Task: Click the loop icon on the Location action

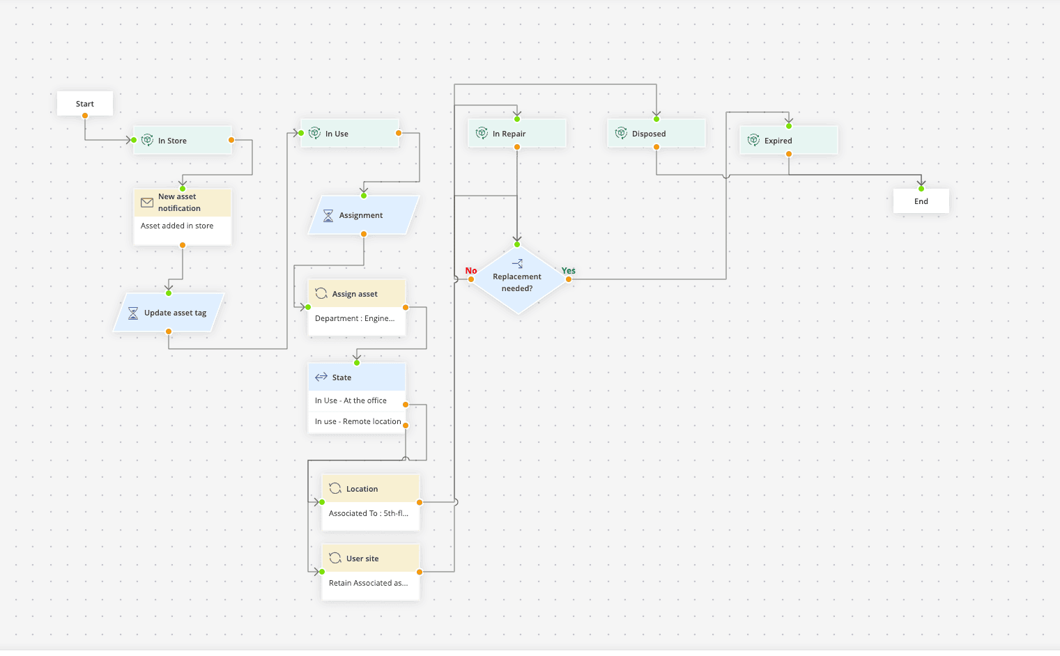Action: (335, 488)
